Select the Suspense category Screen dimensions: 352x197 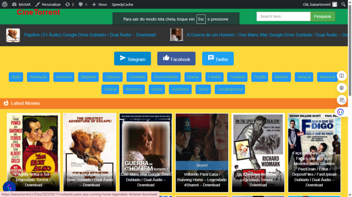(x=180, y=89)
